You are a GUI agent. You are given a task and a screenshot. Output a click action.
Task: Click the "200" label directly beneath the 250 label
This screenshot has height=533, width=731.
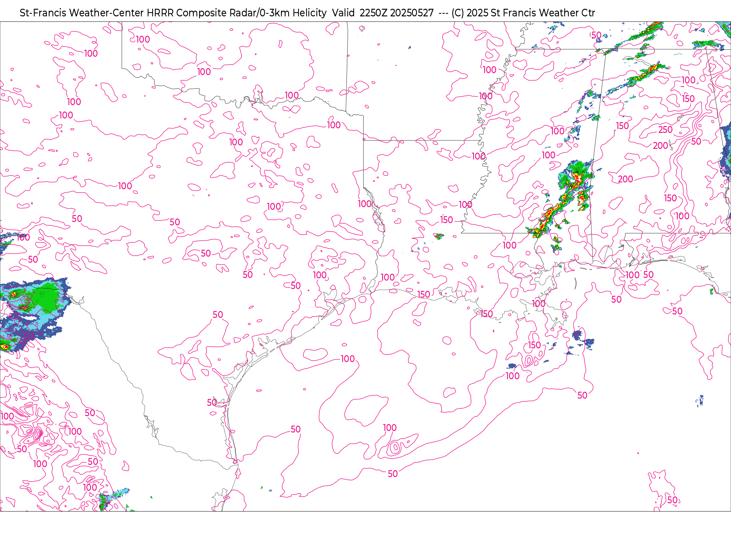click(661, 146)
